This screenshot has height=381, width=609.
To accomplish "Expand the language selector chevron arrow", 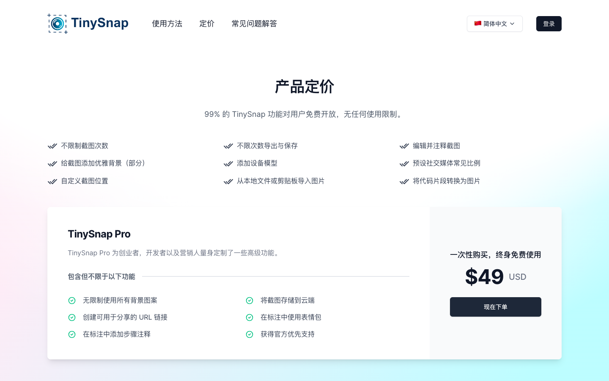I will tap(512, 24).
